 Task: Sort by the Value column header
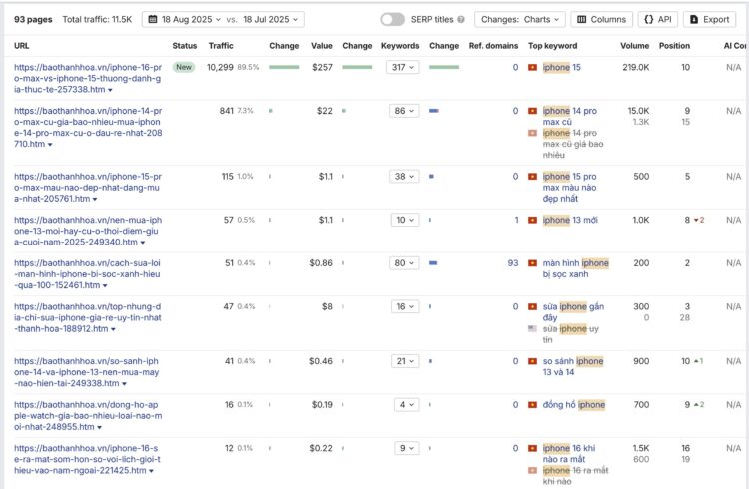tap(321, 46)
